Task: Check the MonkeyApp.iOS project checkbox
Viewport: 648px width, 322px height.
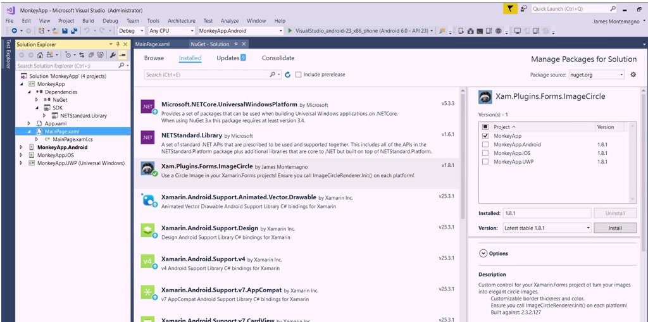Action: (485, 153)
